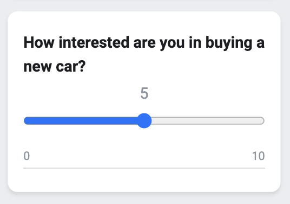Click the word "in" before "buying"
The height and width of the screenshot is (204, 290).
point(195,43)
